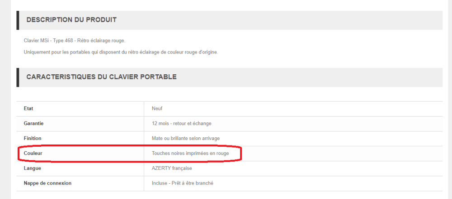Viewport: 452px width, 199px height.
Task: Select the AZERTY française value
Action: pos(172,168)
